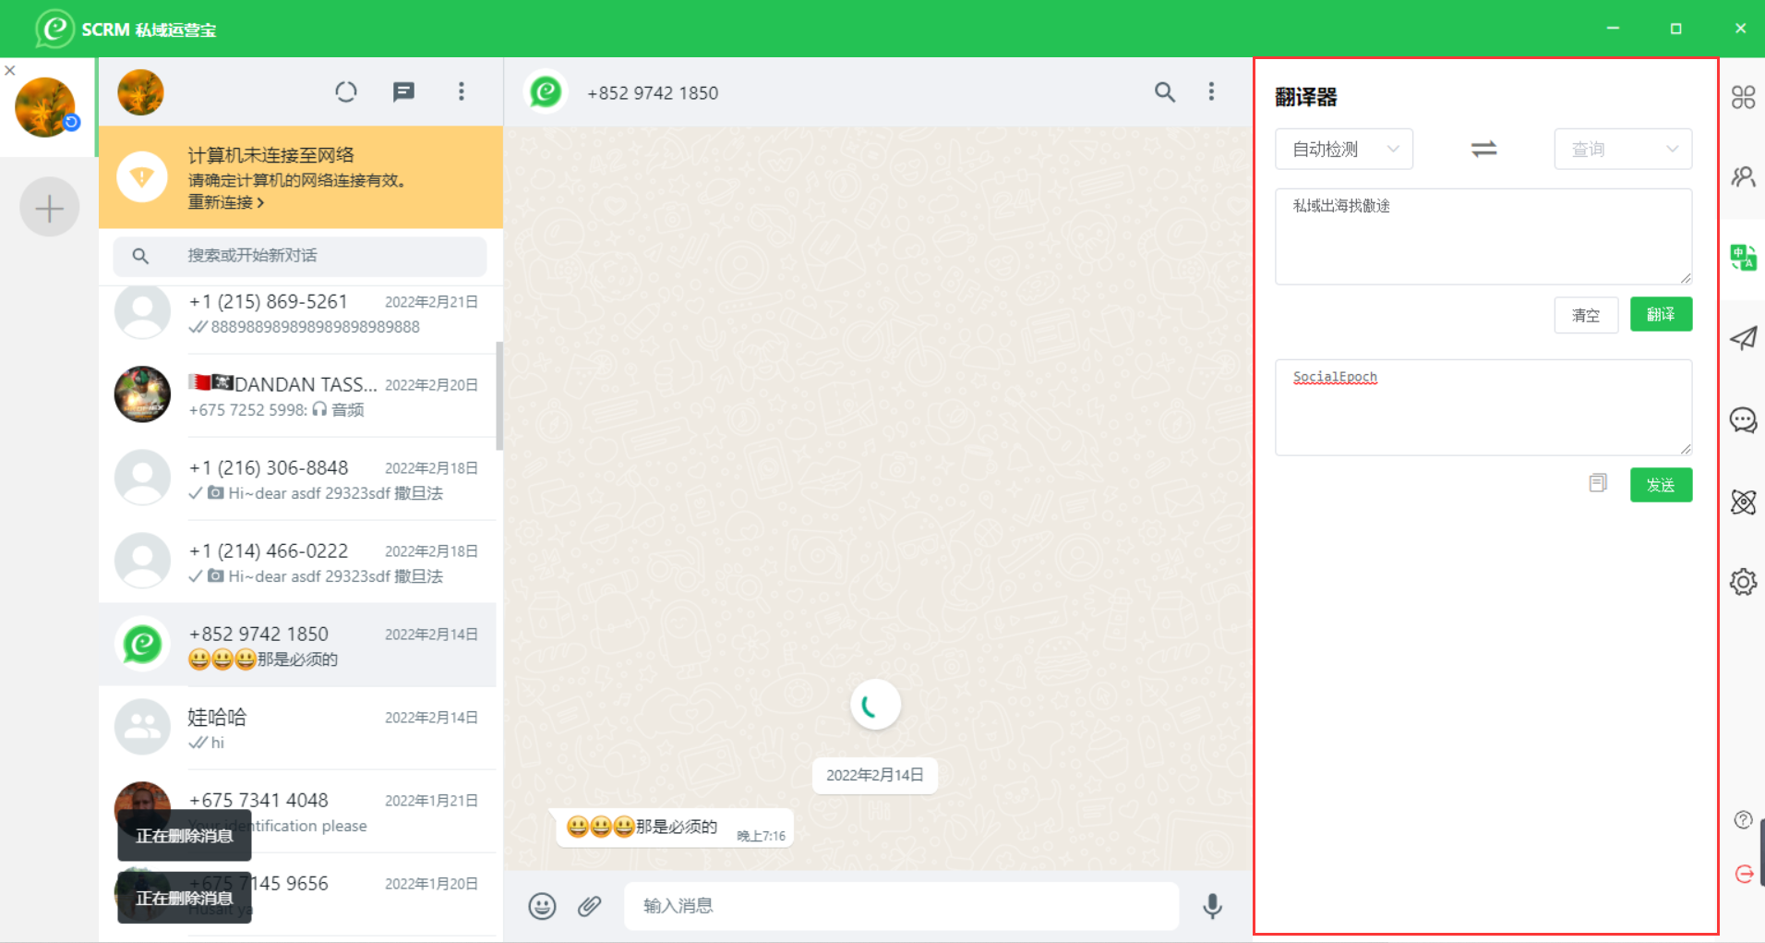Click the translation result box with SocialEpoch
This screenshot has width=1765, height=943.
click(1483, 407)
